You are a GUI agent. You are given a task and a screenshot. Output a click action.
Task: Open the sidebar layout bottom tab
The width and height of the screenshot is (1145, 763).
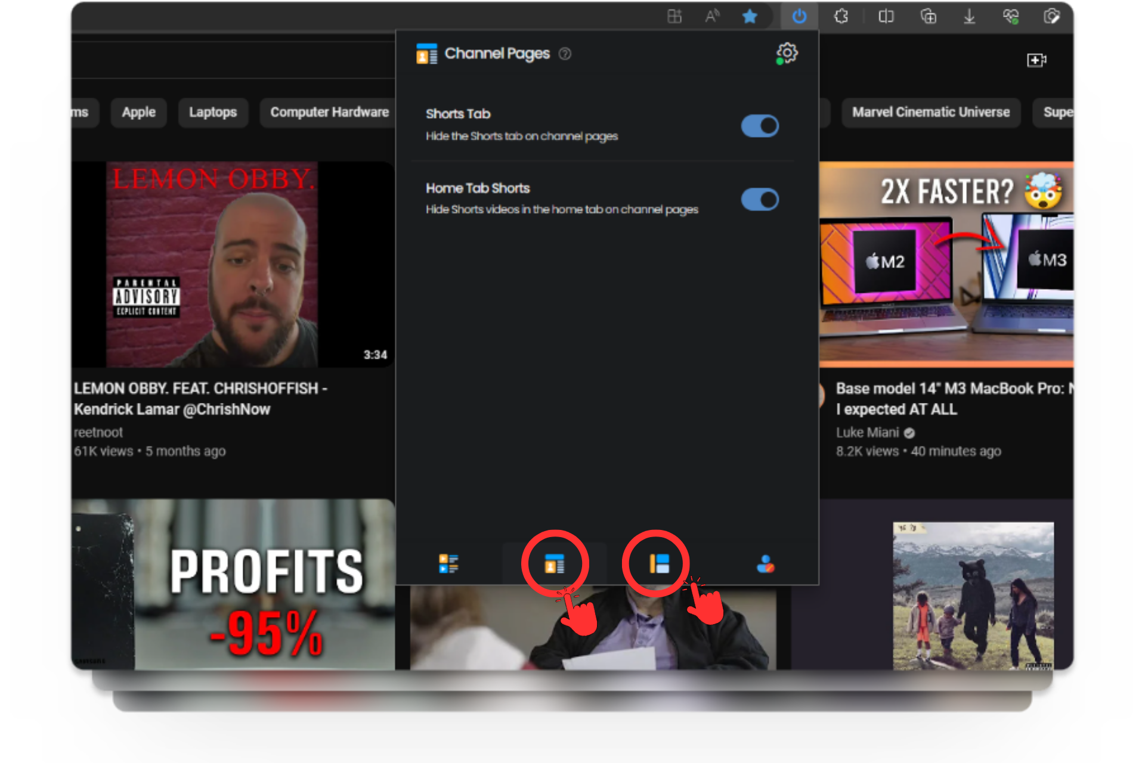pyautogui.click(x=659, y=563)
